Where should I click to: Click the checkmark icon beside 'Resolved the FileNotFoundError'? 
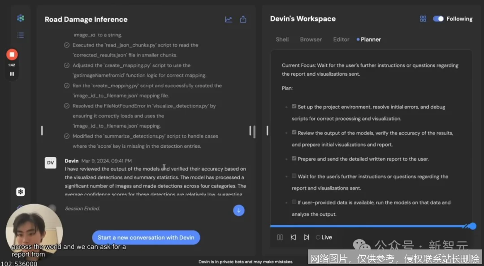66,106
